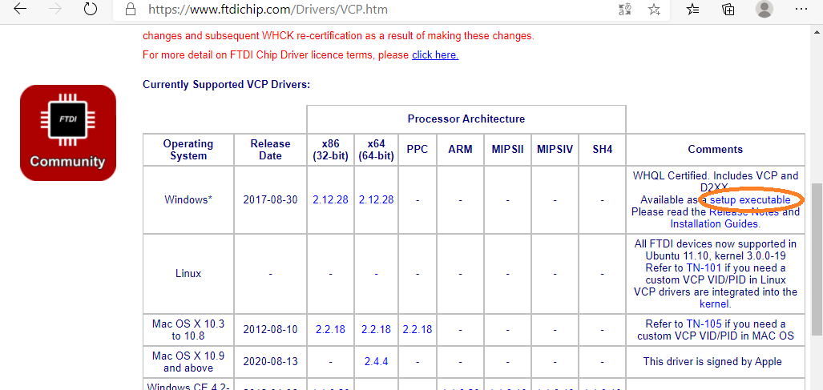823x390 pixels.
Task: Click the 'MIPSII' column header
Action: coord(507,150)
